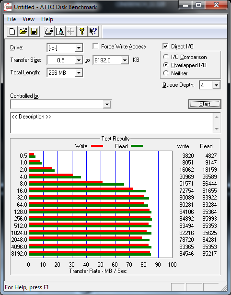Select the I/O Comparison radio button

166,57
